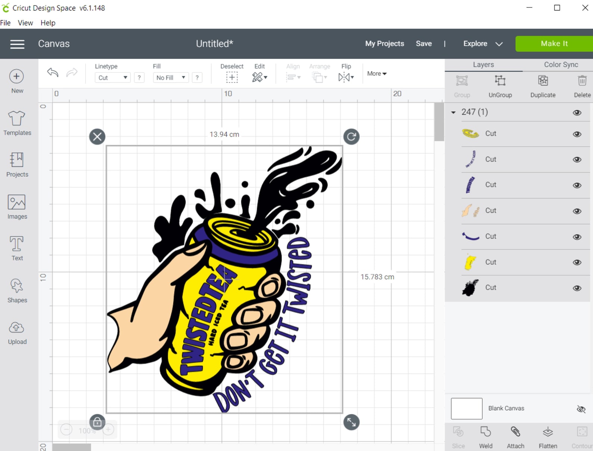Open the View menu
This screenshot has height=451, width=593.
25,23
